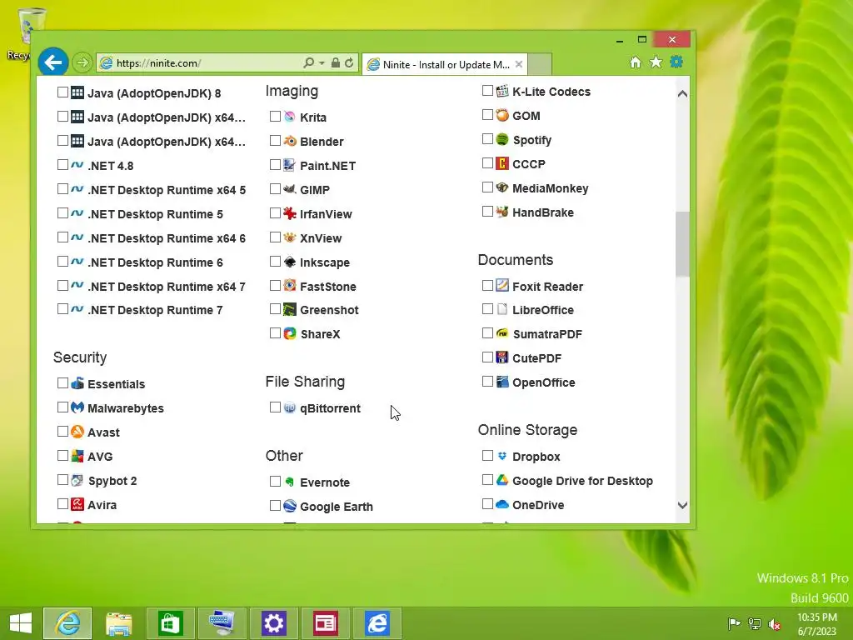853x640 pixels.
Task: Click the ShareX icon
Action: [x=289, y=333]
